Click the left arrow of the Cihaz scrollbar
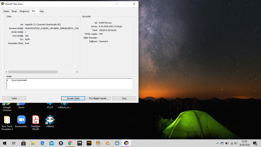The height and width of the screenshot is (147, 261). [7, 72]
